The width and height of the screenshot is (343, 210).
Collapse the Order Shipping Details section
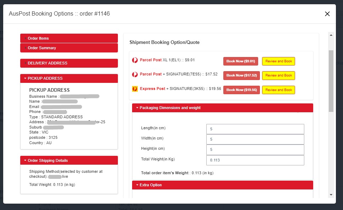pos(69,160)
